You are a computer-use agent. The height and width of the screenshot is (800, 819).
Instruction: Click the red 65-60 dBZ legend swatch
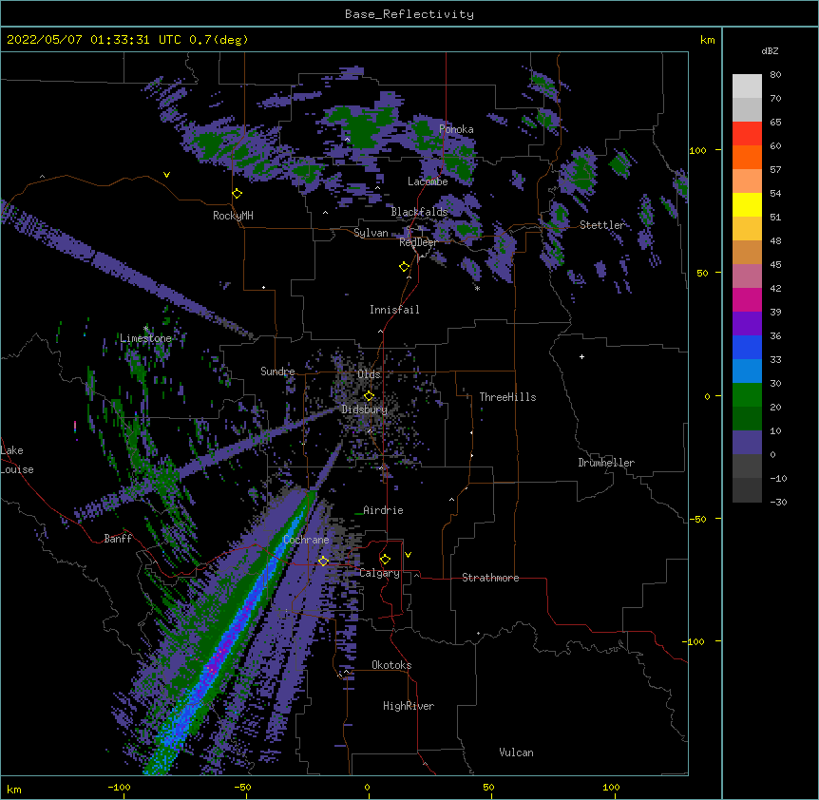coord(747,134)
